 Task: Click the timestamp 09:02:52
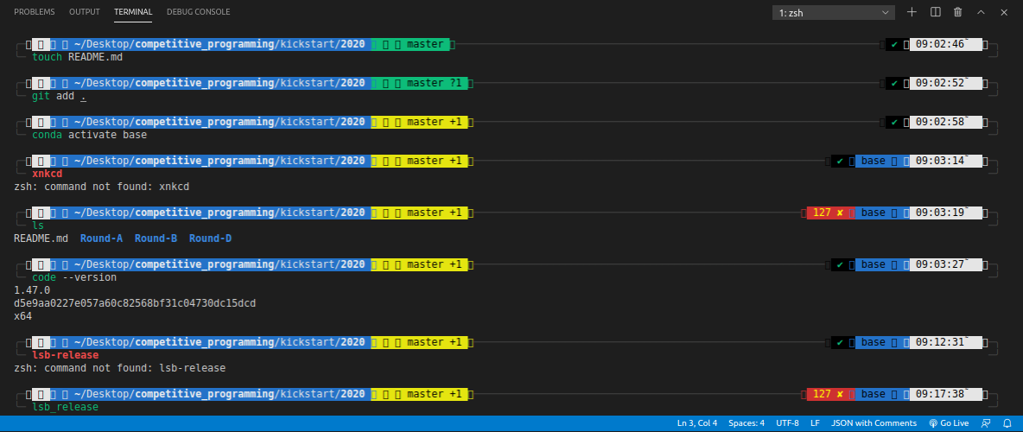940,84
